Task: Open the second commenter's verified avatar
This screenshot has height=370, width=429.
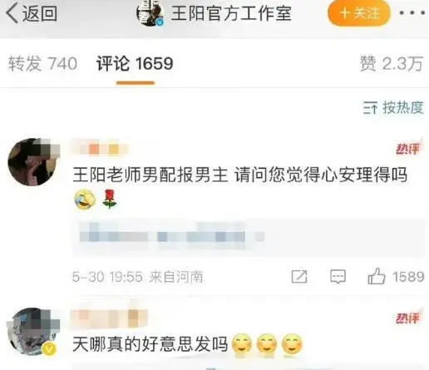Action: pos(33,332)
